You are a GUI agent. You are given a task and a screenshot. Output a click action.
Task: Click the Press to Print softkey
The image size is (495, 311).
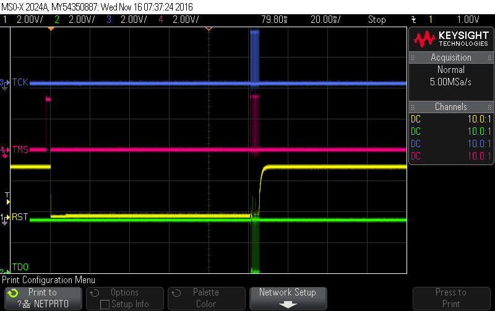click(x=452, y=299)
